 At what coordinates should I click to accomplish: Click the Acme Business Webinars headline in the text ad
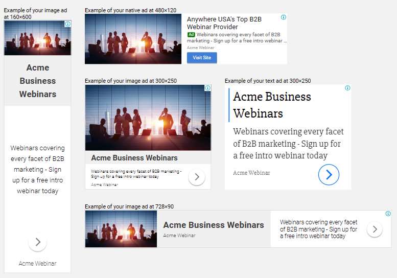(x=272, y=105)
